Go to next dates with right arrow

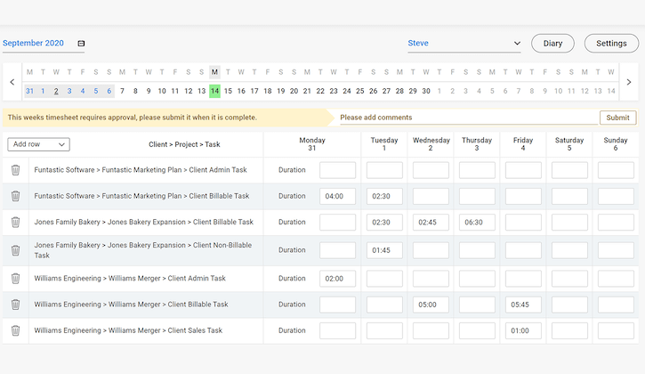(x=629, y=82)
